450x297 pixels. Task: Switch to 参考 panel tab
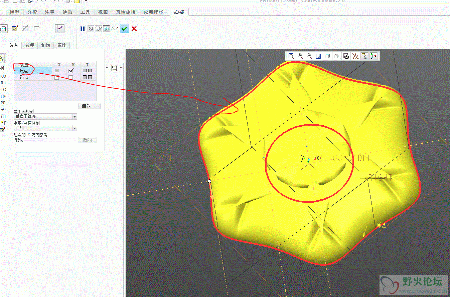click(x=14, y=45)
